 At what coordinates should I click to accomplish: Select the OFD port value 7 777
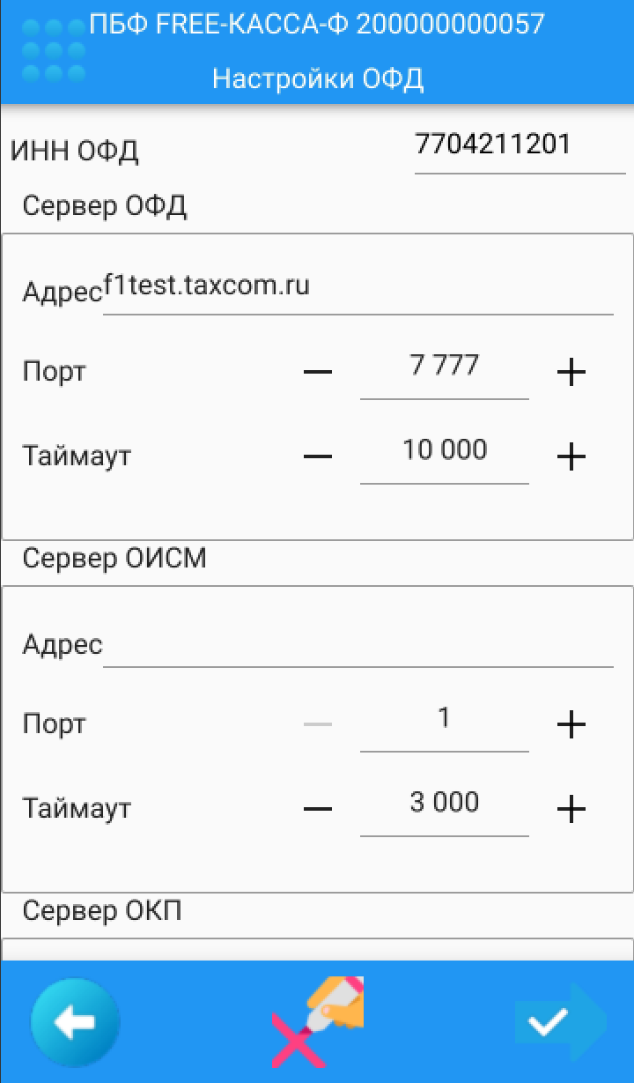pos(445,372)
